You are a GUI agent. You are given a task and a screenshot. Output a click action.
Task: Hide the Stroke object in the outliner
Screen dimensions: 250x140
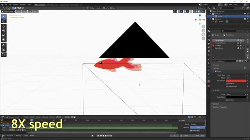[247, 16]
